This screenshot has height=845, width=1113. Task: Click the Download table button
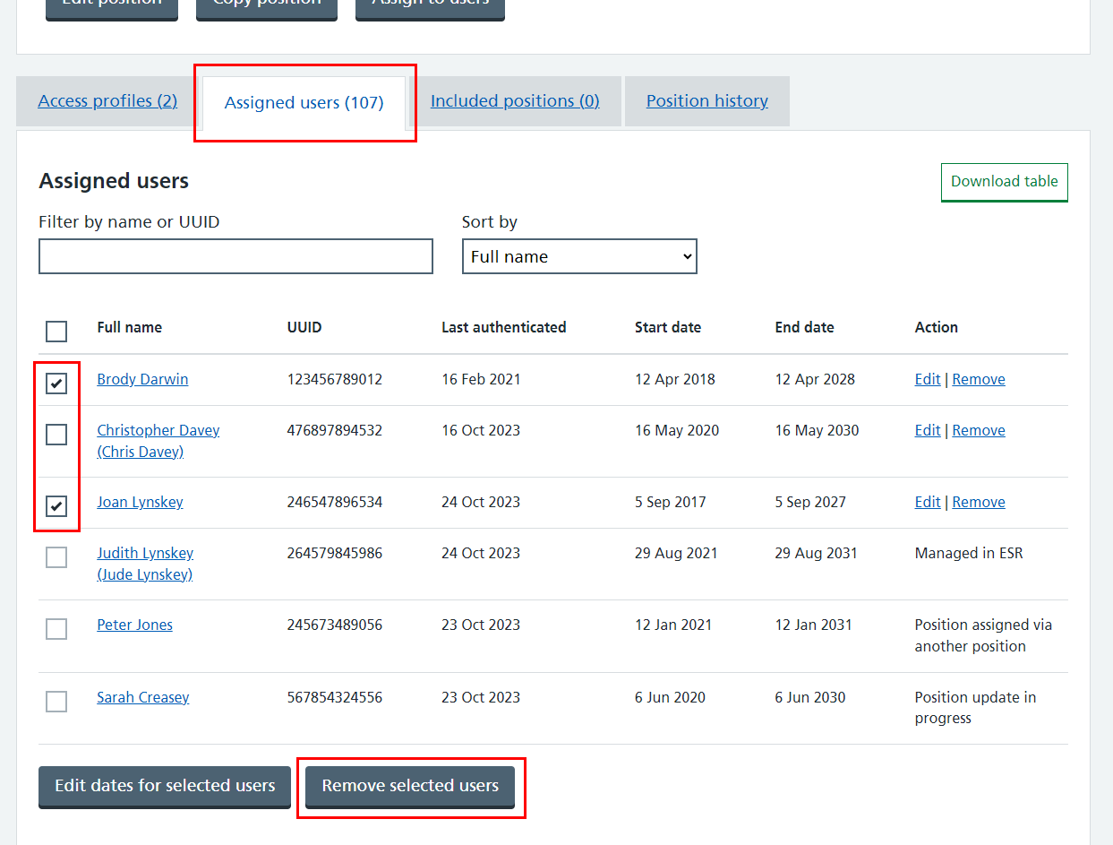[1005, 182]
